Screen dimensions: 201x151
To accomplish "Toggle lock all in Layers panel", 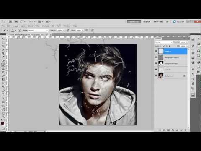I will click(170, 46).
